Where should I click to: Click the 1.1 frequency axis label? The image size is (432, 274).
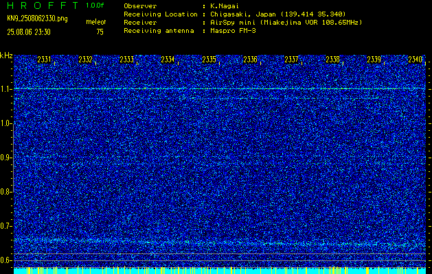[5, 89]
